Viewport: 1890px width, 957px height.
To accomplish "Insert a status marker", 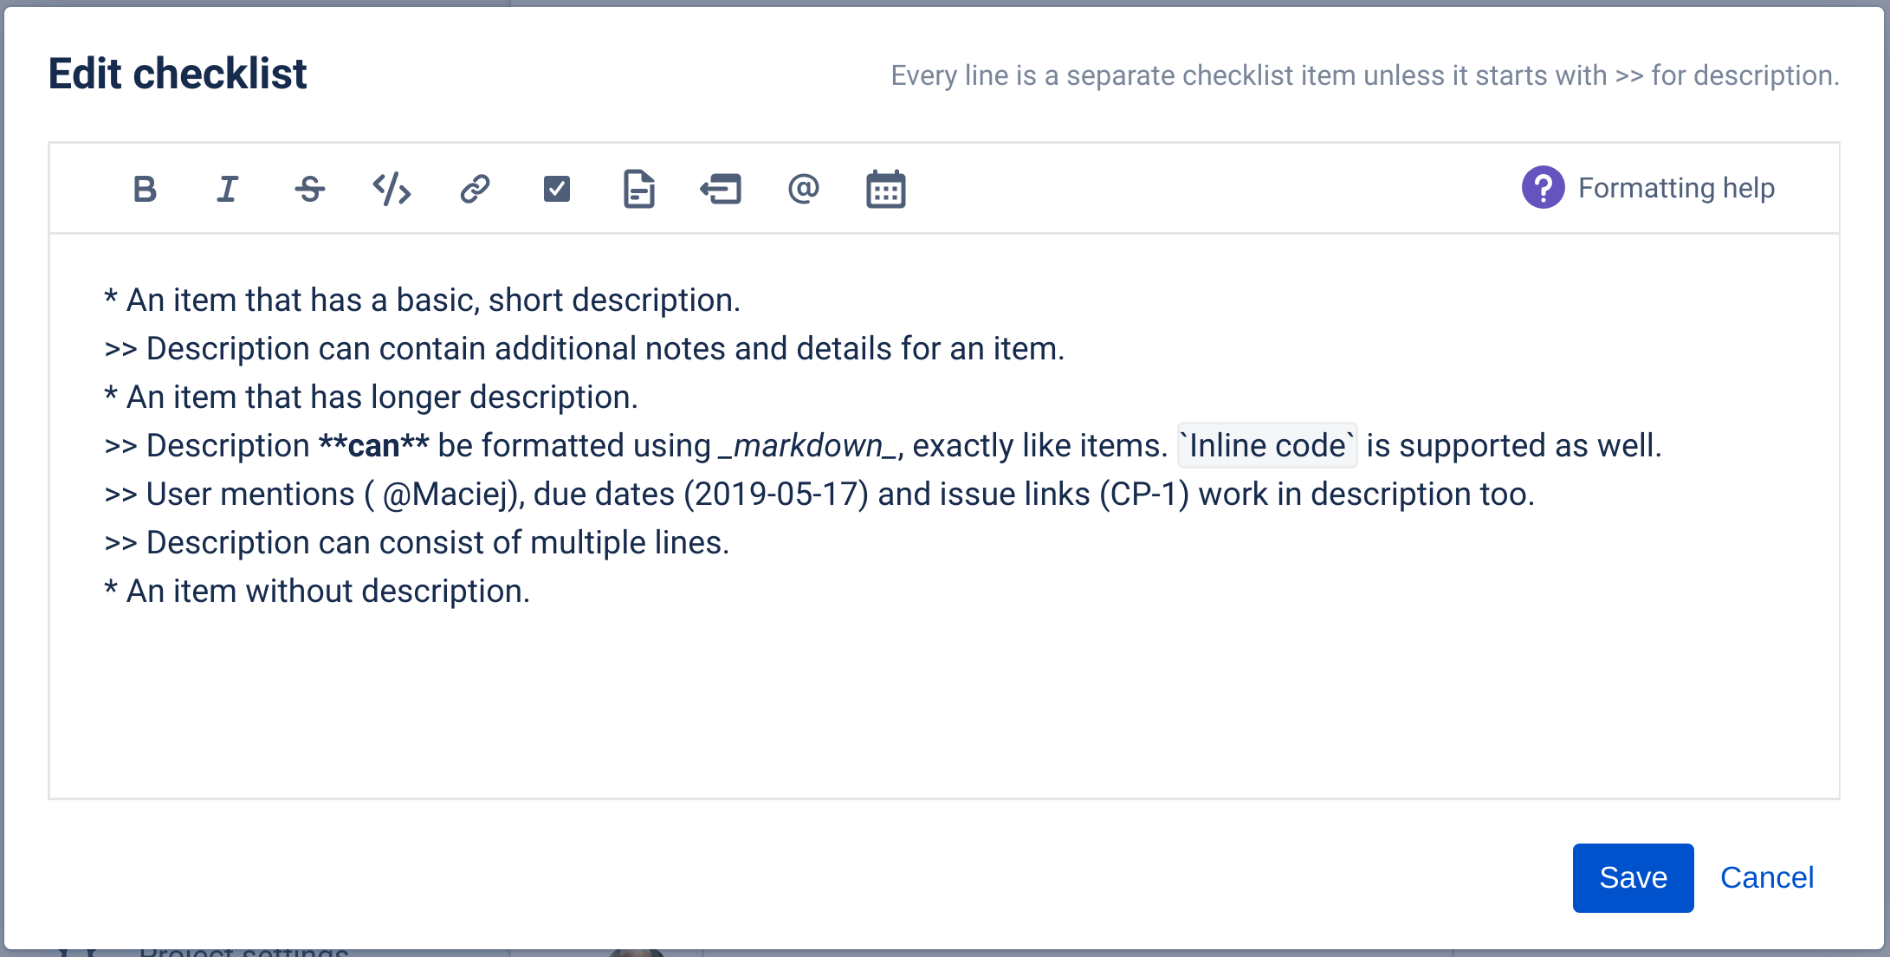I will click(720, 189).
